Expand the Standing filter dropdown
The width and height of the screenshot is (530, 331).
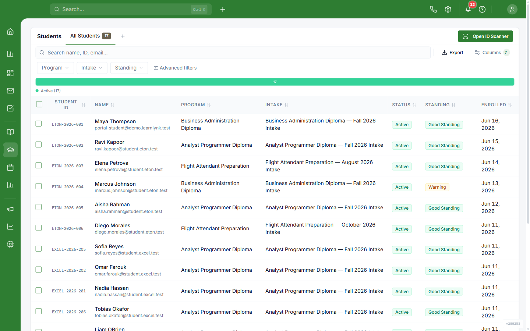point(129,68)
